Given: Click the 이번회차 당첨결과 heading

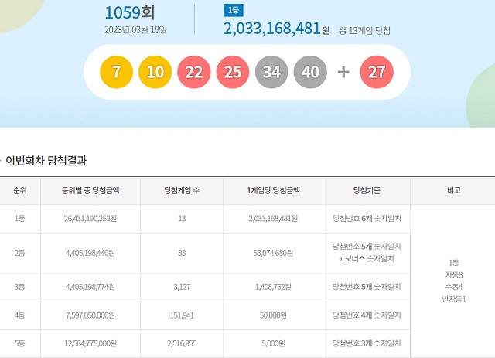Looking at the screenshot, I should click(x=46, y=161).
